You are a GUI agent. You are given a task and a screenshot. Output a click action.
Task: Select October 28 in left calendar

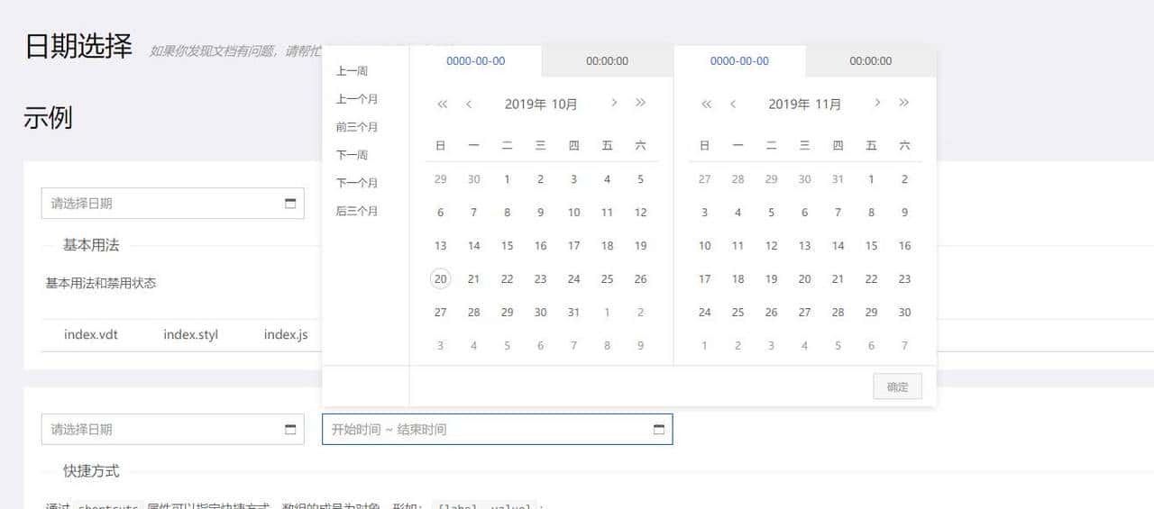(473, 313)
